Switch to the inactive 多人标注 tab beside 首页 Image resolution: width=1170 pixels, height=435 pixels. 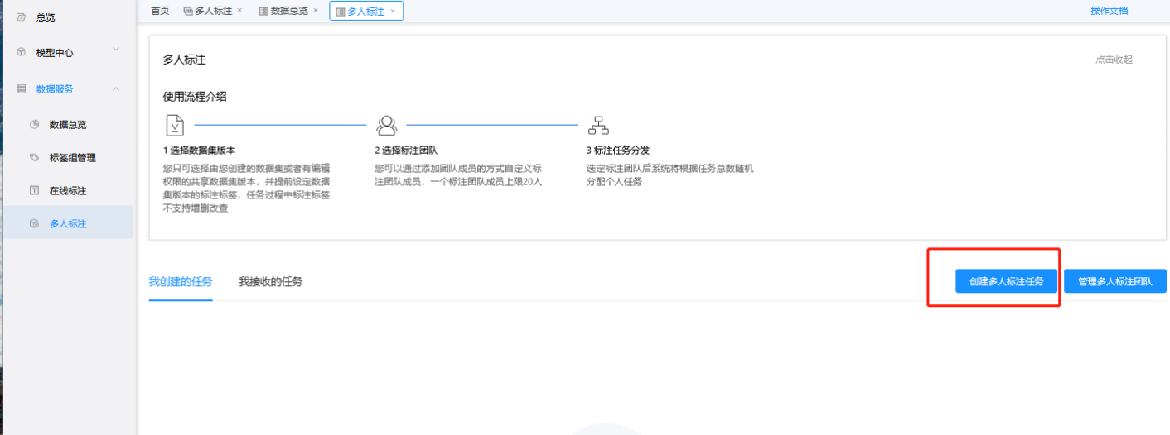coord(214,11)
